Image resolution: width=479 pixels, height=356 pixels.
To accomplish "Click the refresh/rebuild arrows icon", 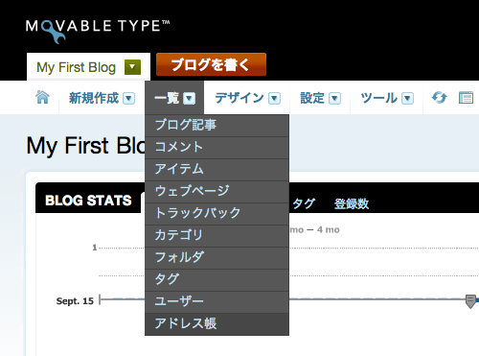I will tap(439, 98).
